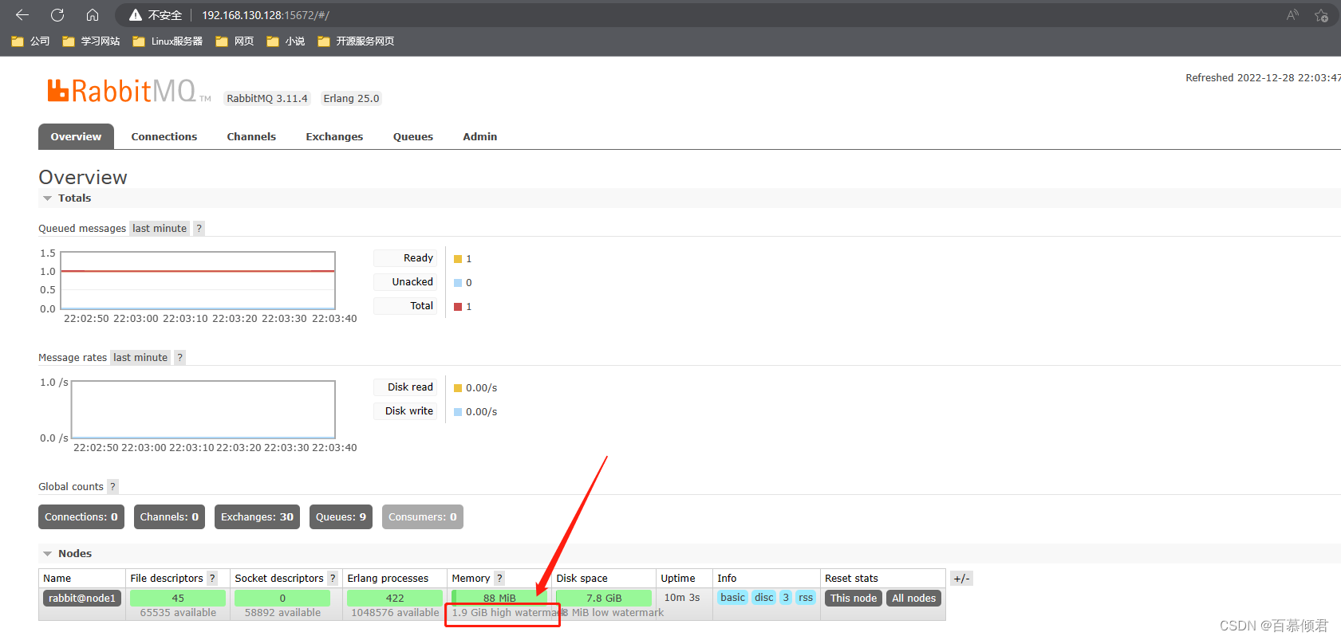Switch to the Admin tab
This screenshot has height=640, width=1341.
tap(480, 136)
